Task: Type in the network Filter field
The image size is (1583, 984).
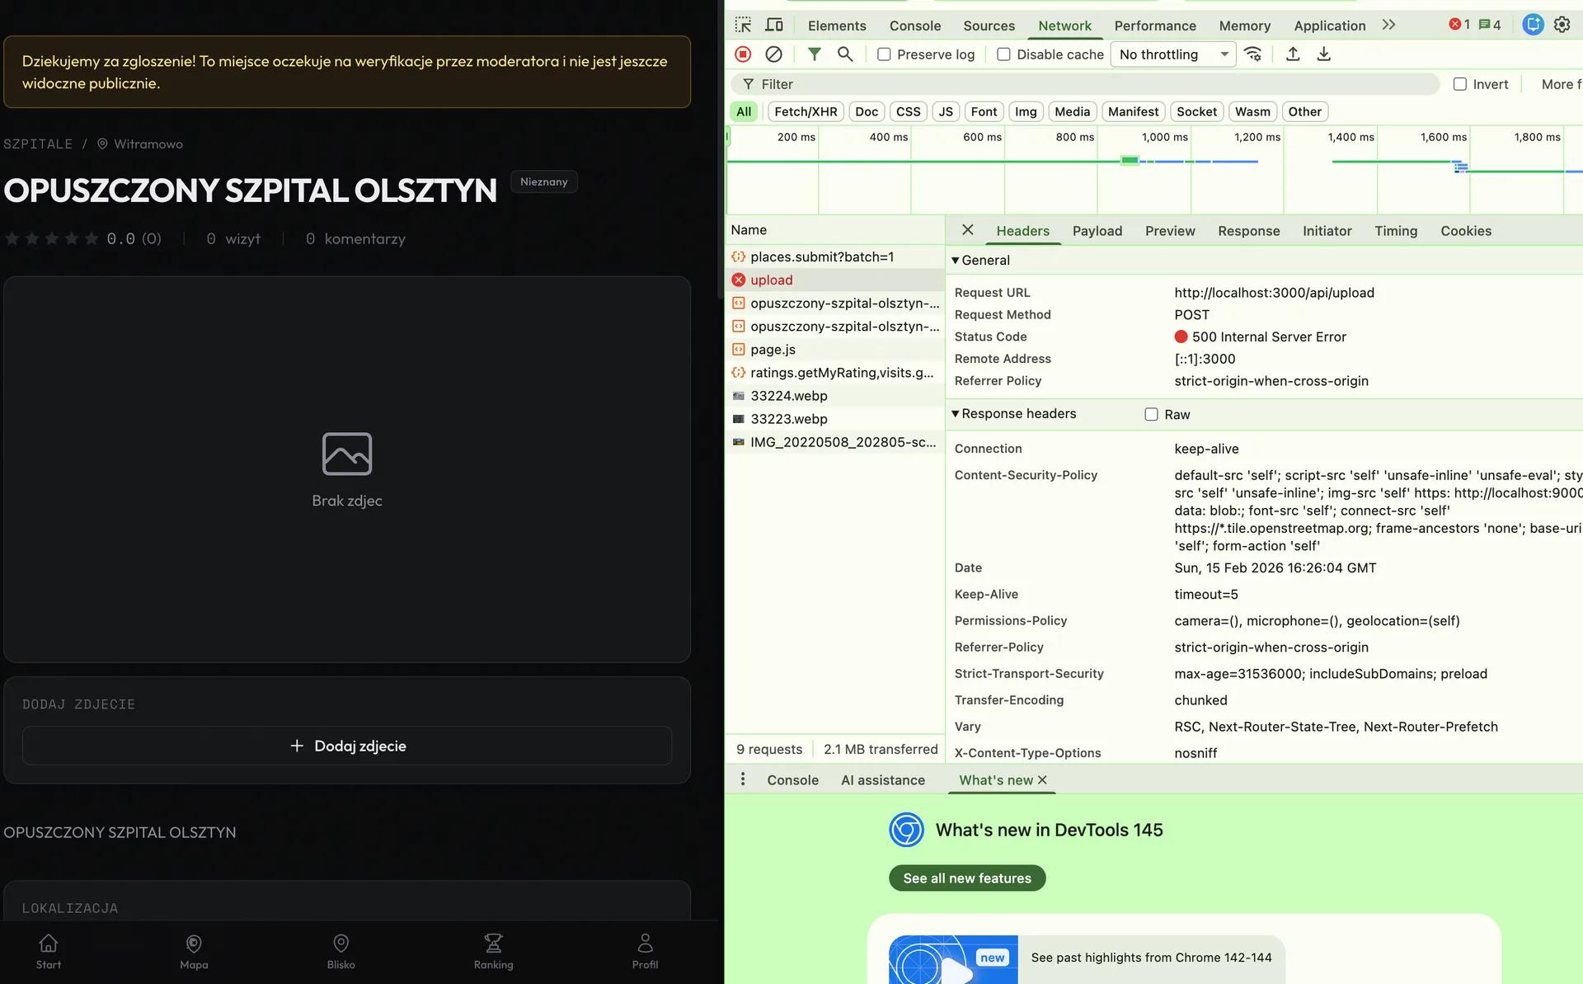Action: 1072,84
